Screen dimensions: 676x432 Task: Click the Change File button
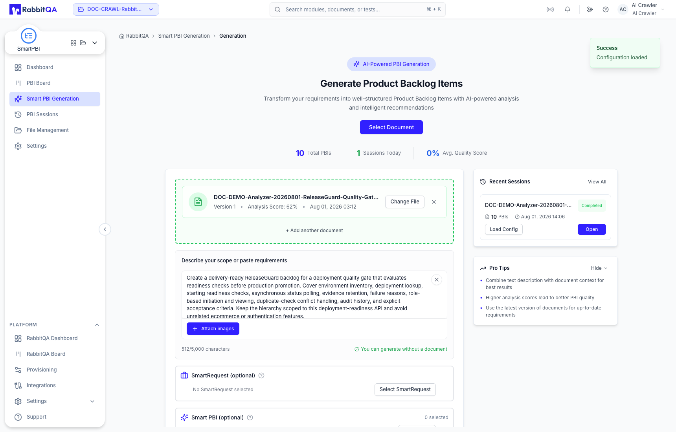[405, 202]
